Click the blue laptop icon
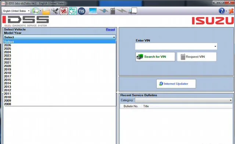 coord(93,11)
